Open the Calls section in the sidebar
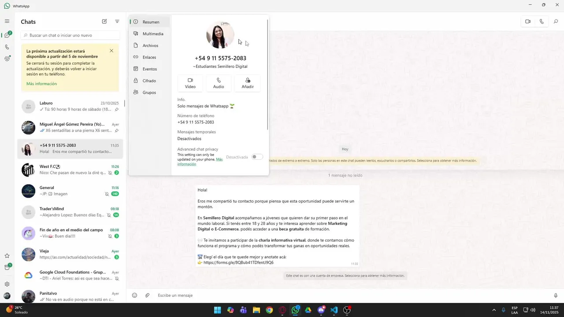The height and width of the screenshot is (317, 564). (7, 47)
